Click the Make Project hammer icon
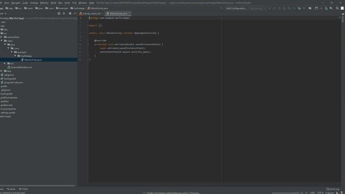 click(222, 9)
